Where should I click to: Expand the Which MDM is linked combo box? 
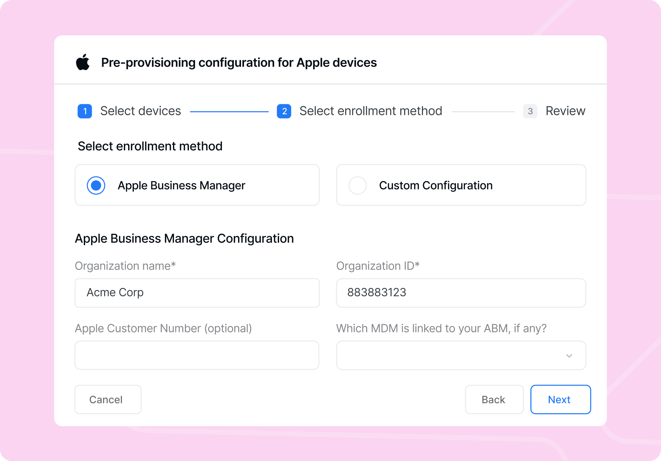point(461,355)
